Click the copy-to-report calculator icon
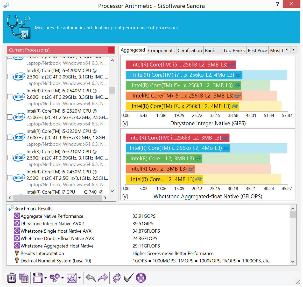Image resolution: width=303 pixels, height=287 pixels. coord(24,278)
